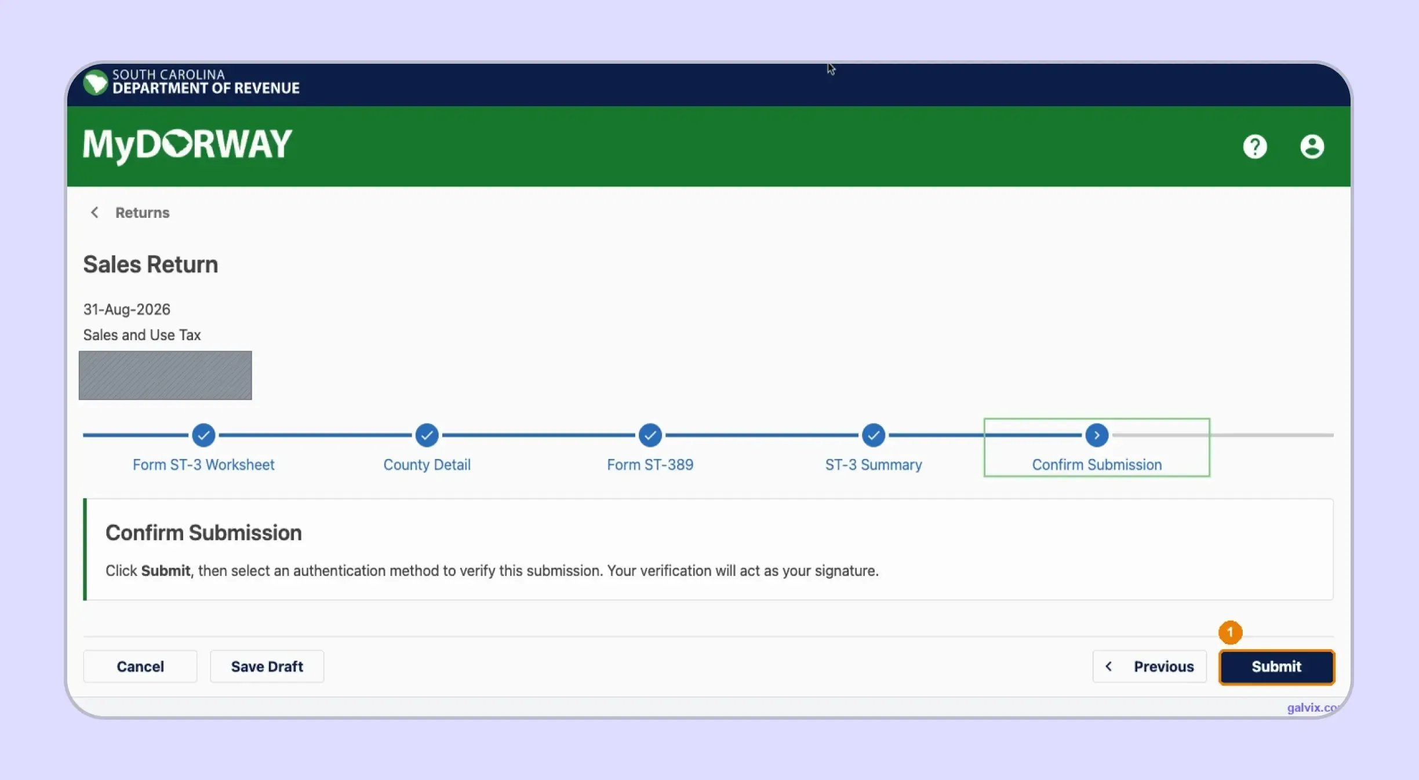Open the ST-3 Summary step label
The width and height of the screenshot is (1419, 780).
[874, 465]
